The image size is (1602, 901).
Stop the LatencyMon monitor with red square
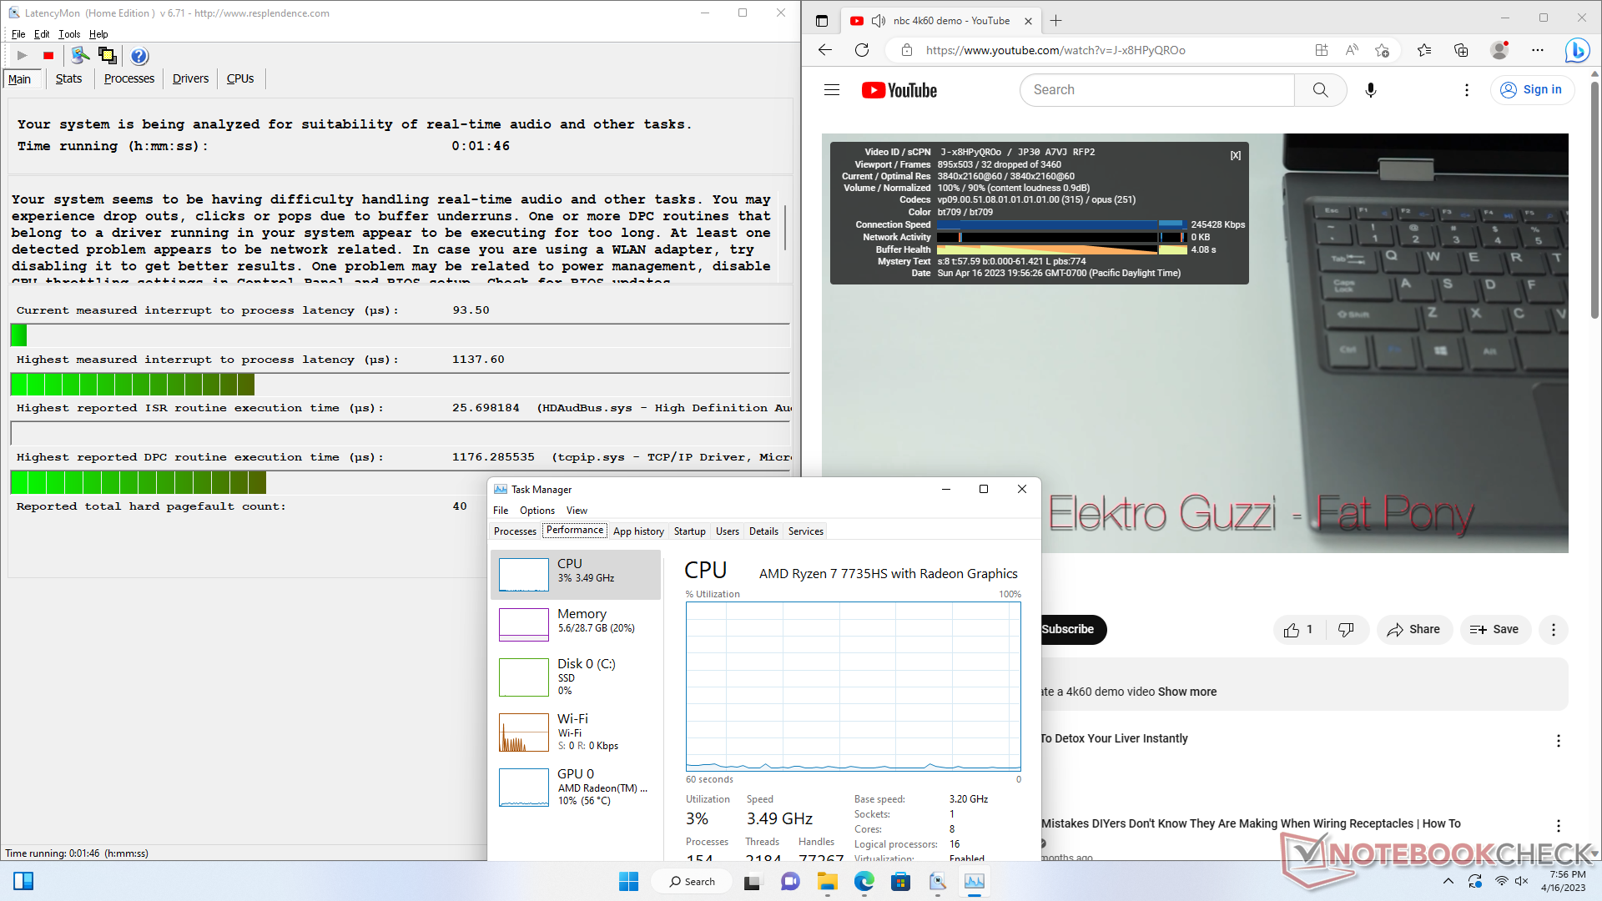click(48, 56)
